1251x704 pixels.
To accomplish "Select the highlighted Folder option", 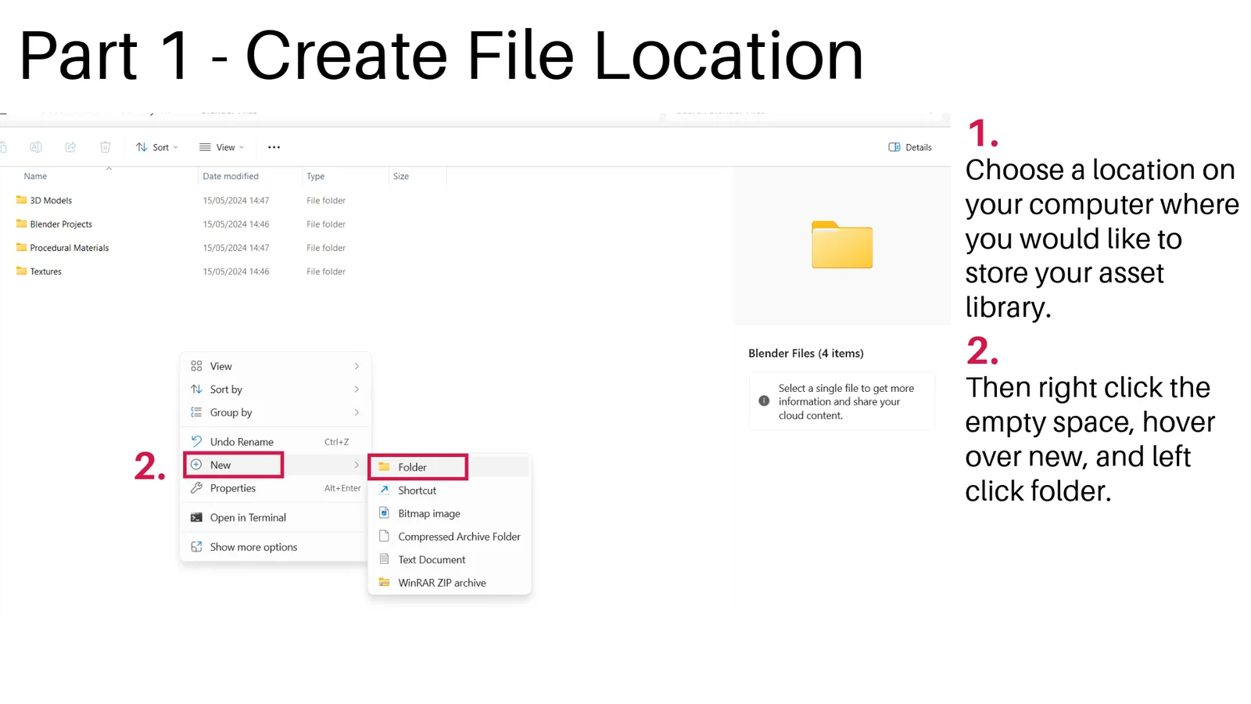I will 412,467.
